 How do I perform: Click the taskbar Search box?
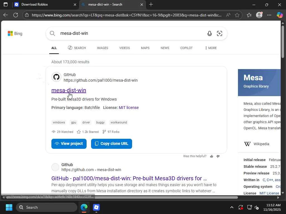pyautogui.click(x=47, y=207)
